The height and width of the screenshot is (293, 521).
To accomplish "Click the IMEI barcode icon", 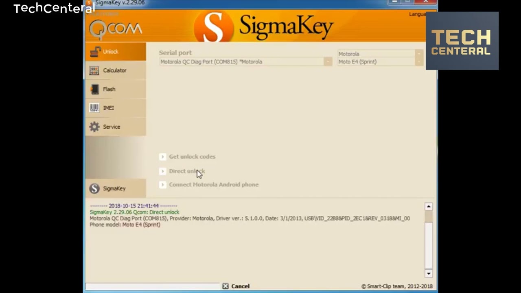I will tap(94, 108).
